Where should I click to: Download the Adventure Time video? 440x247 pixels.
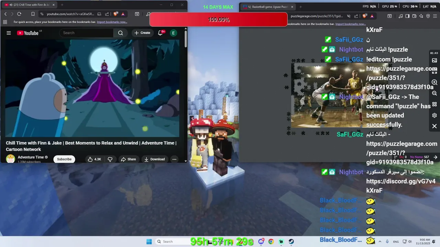[x=154, y=159]
